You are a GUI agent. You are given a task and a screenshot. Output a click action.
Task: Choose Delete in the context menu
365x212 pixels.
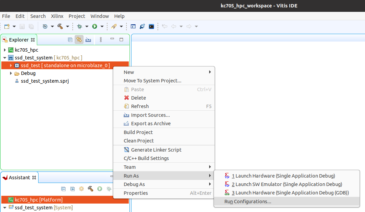(164, 98)
